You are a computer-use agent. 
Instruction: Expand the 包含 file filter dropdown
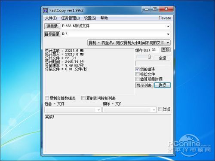point(98,110)
